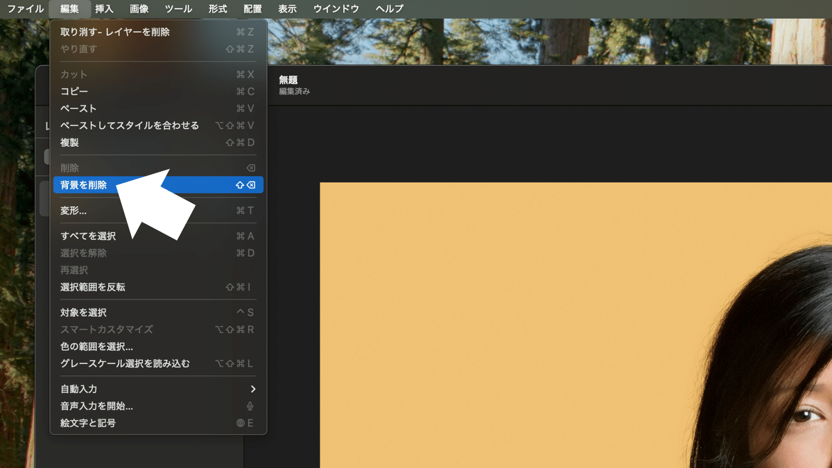
Task: Click globe icon beside 絵文字と記号
Action: click(241, 423)
